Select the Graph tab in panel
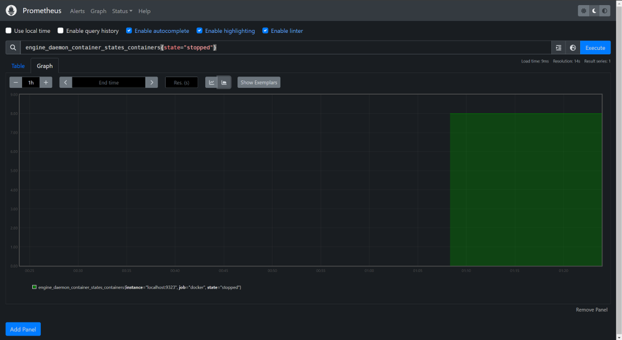The height and width of the screenshot is (340, 622). pos(45,66)
